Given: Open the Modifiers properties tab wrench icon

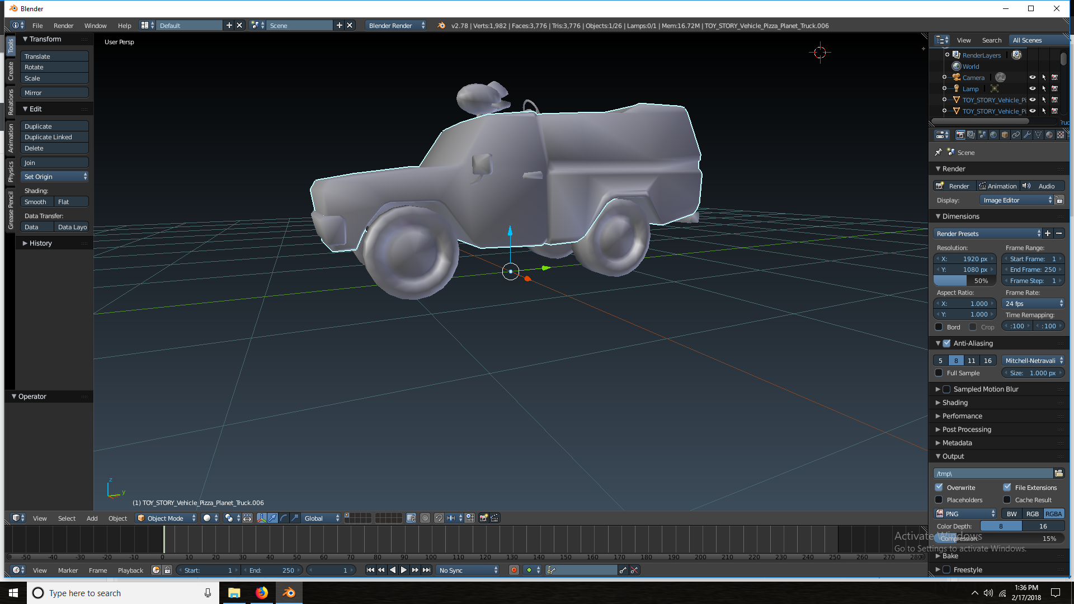Looking at the screenshot, I should pos(1027,135).
